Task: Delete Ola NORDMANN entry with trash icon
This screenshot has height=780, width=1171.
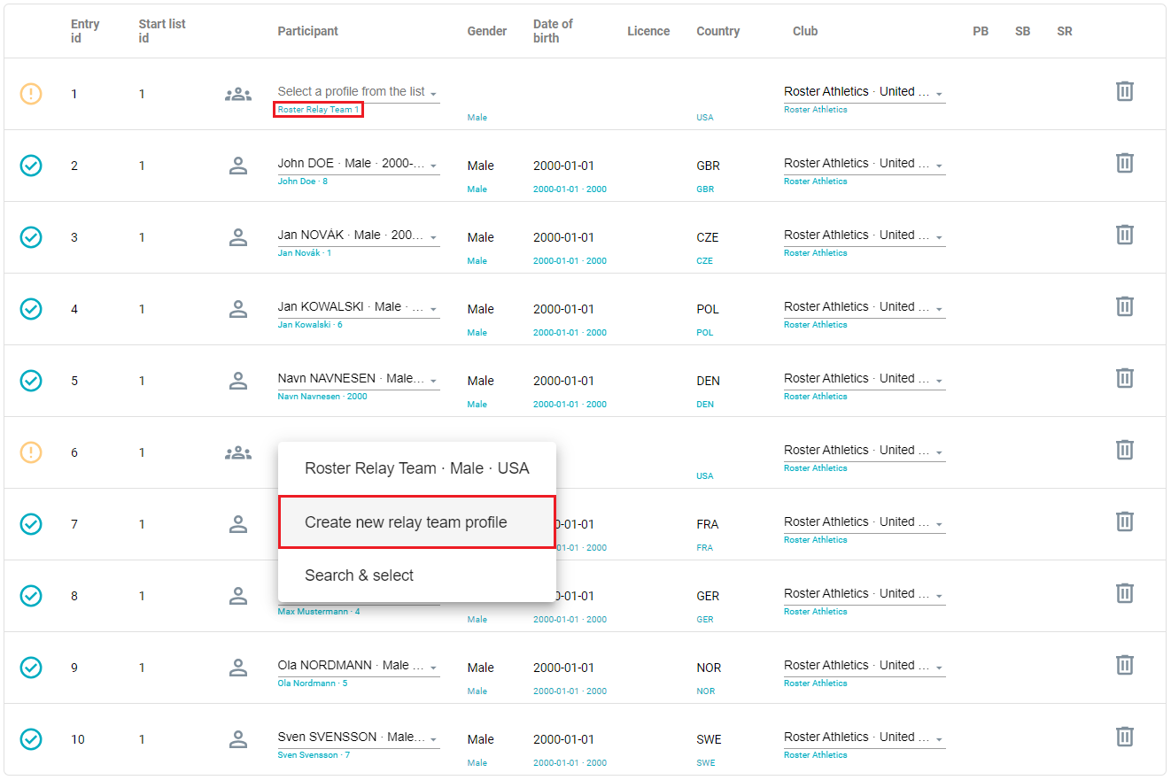Action: click(1124, 665)
